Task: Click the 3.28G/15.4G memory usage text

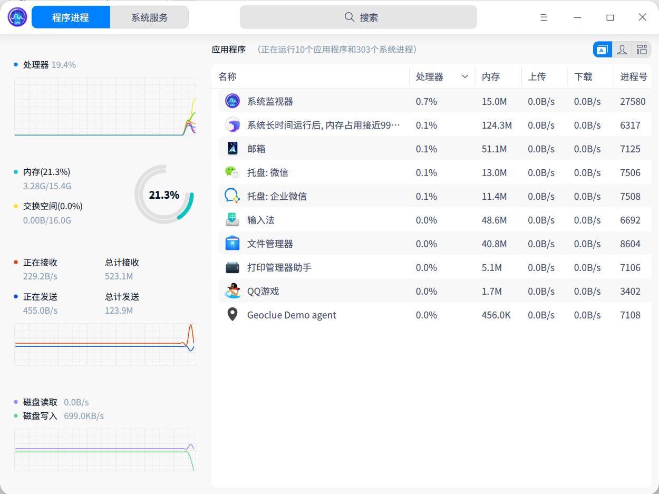Action: pos(47,186)
